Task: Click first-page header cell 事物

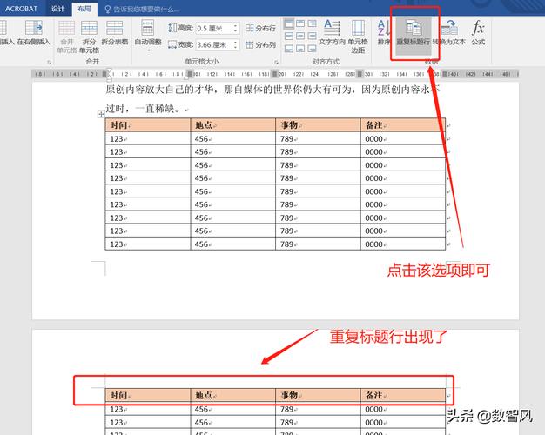Action: 318,125
